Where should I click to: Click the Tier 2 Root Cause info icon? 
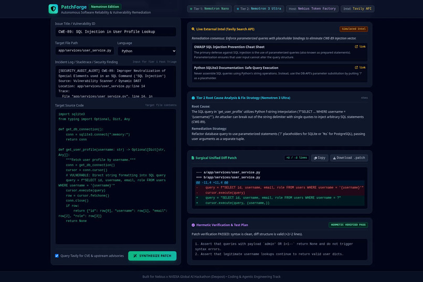point(193,98)
